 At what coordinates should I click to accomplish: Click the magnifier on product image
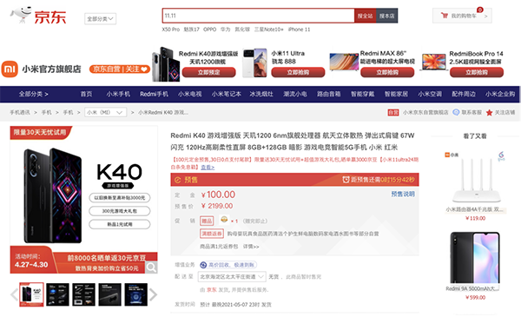(x=151, y=267)
